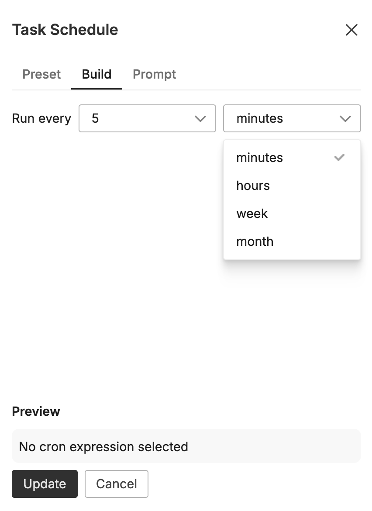
Task: Stay on the Build tab
Action: click(x=96, y=74)
